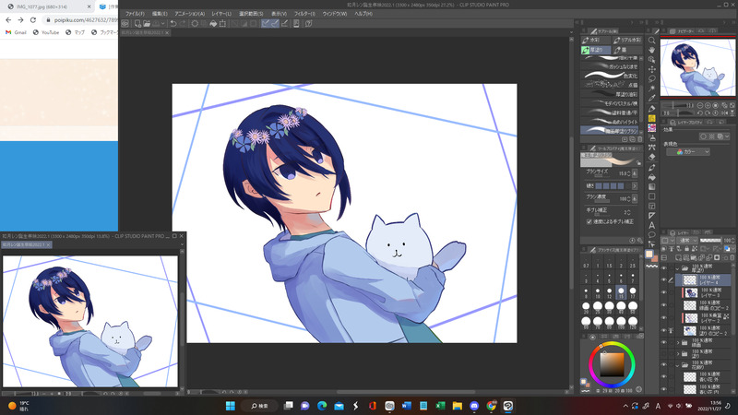Expand the collapsed 線画 layer folder
This screenshot has height=415, width=738.
coord(678,342)
